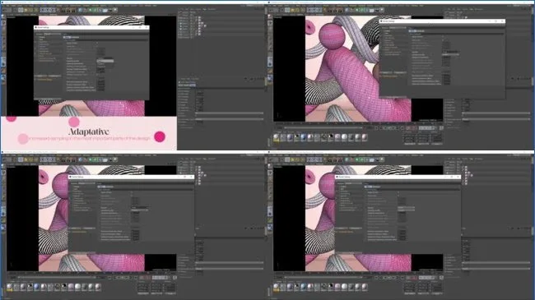Click Live Selection tool in top-right window toolbar
The height and width of the screenshot is (300, 535).
287,10
